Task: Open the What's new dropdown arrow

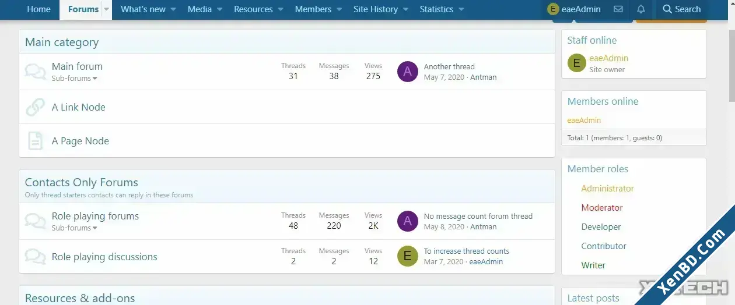Action: coord(173,9)
